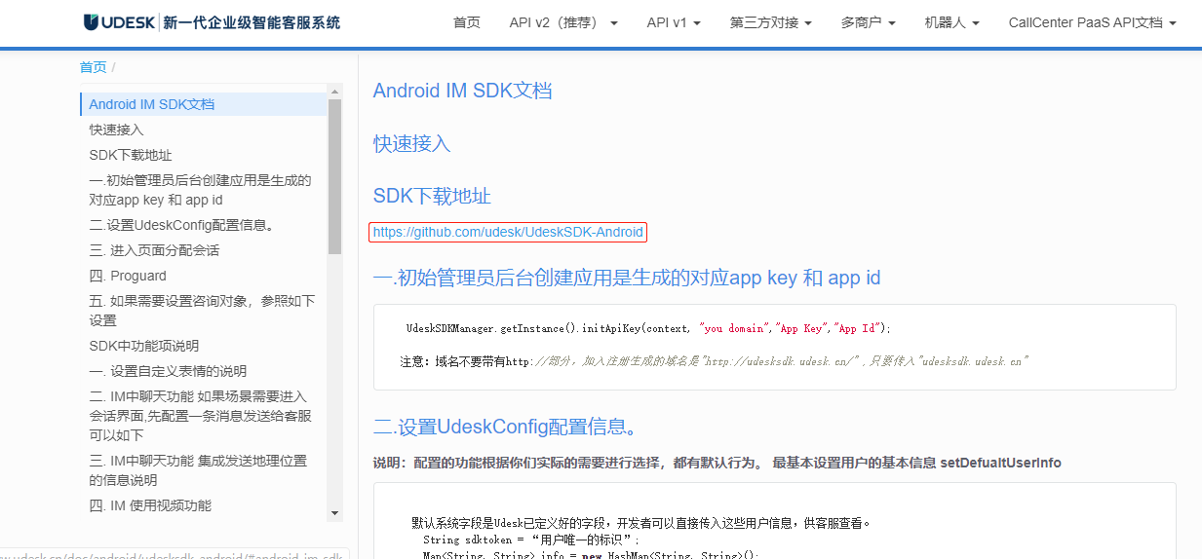Expand API v2（推荐） dropdown menu

pos(563,22)
